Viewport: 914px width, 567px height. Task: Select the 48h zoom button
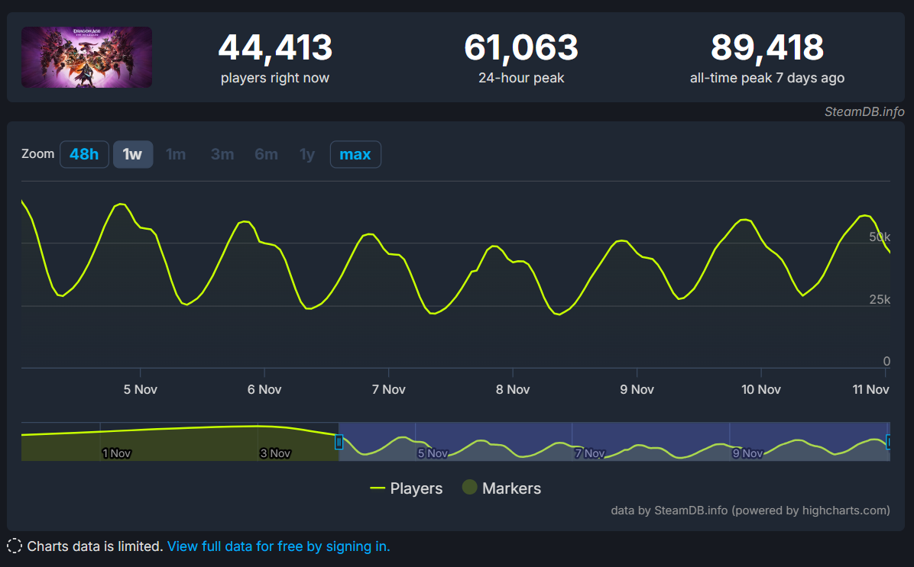pos(84,154)
